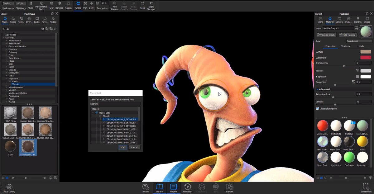Click the Translucency slider handle
374x194 pixels.
pyautogui.click(x=344, y=66)
